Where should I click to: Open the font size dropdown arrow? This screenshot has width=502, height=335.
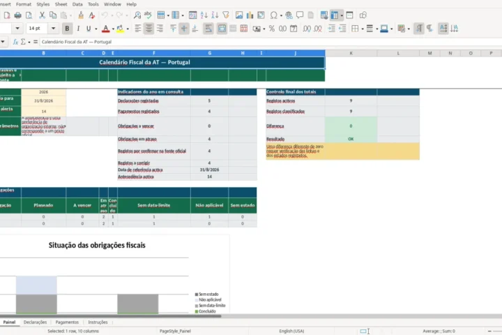(54, 28)
